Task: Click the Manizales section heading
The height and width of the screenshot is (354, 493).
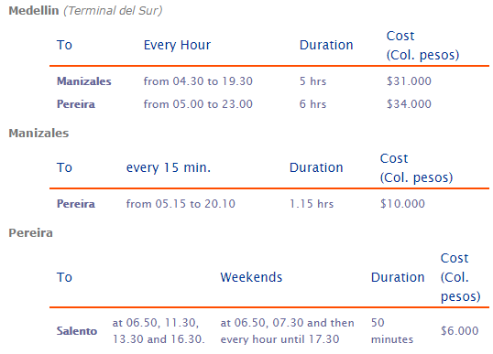Action: point(38,133)
